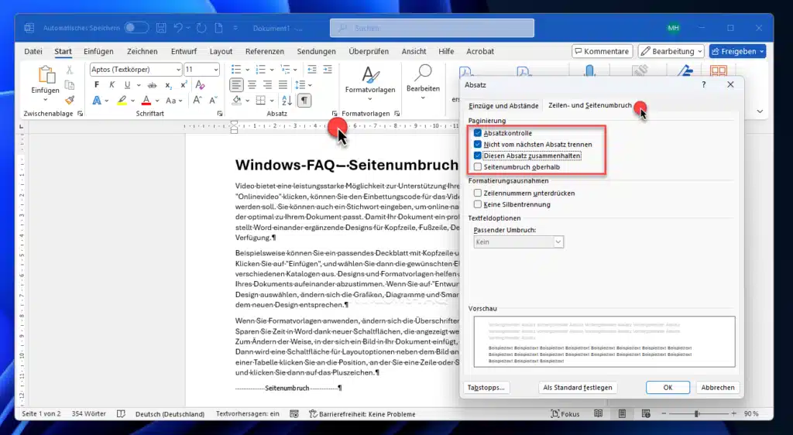The width and height of the screenshot is (793, 435).
Task: Select the format painter brush icon
Action: [70, 100]
